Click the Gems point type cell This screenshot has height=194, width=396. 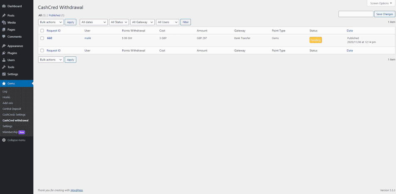tap(275, 38)
